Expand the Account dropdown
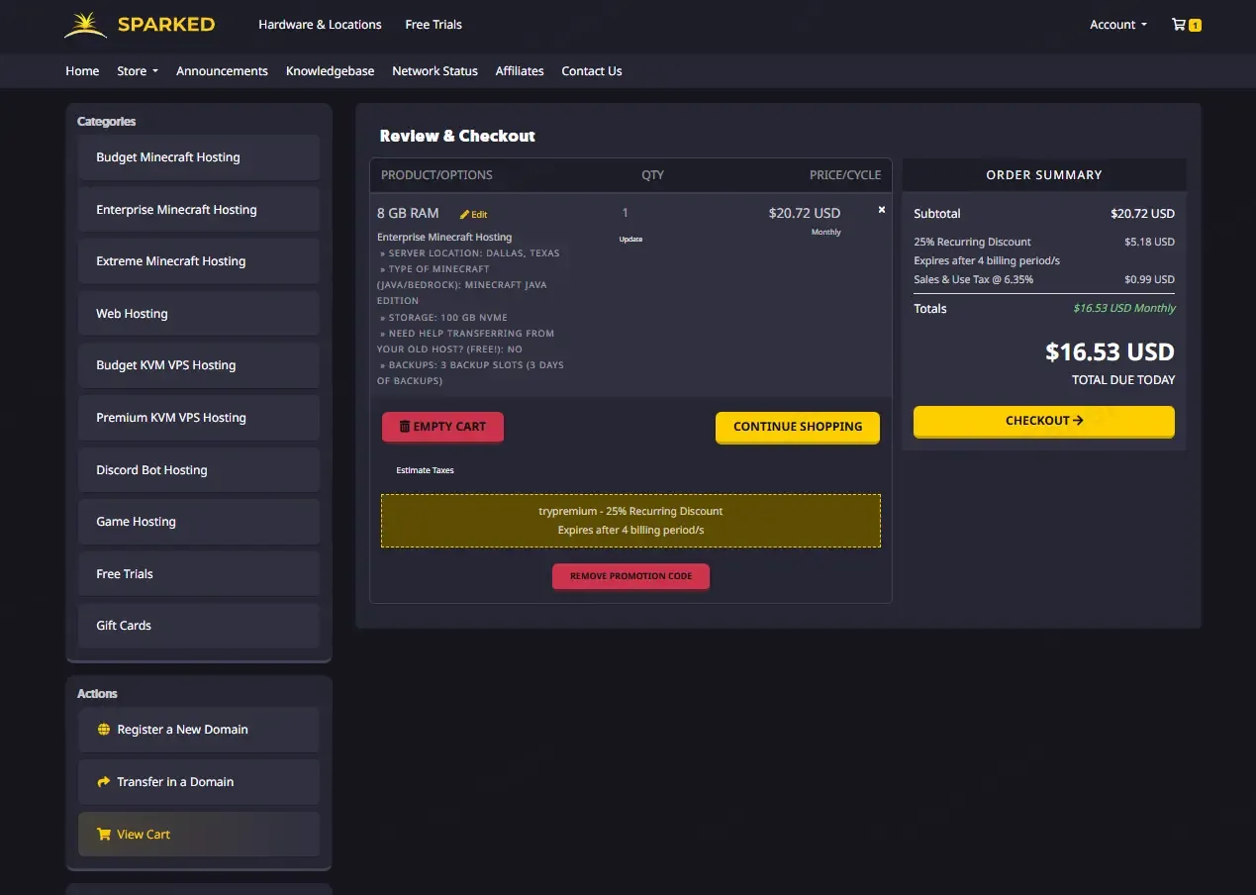1256x895 pixels. 1118,25
